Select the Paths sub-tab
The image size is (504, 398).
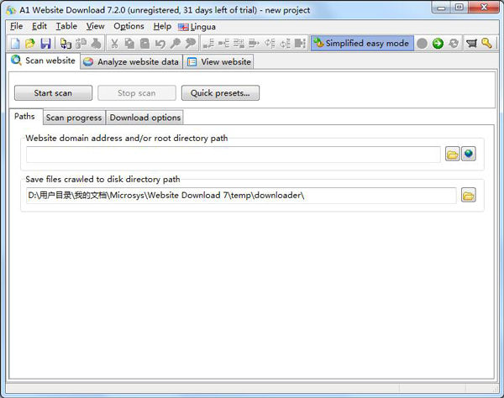click(x=24, y=117)
